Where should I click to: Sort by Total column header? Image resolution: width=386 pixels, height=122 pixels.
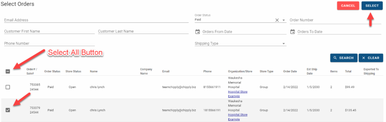click(x=348, y=71)
